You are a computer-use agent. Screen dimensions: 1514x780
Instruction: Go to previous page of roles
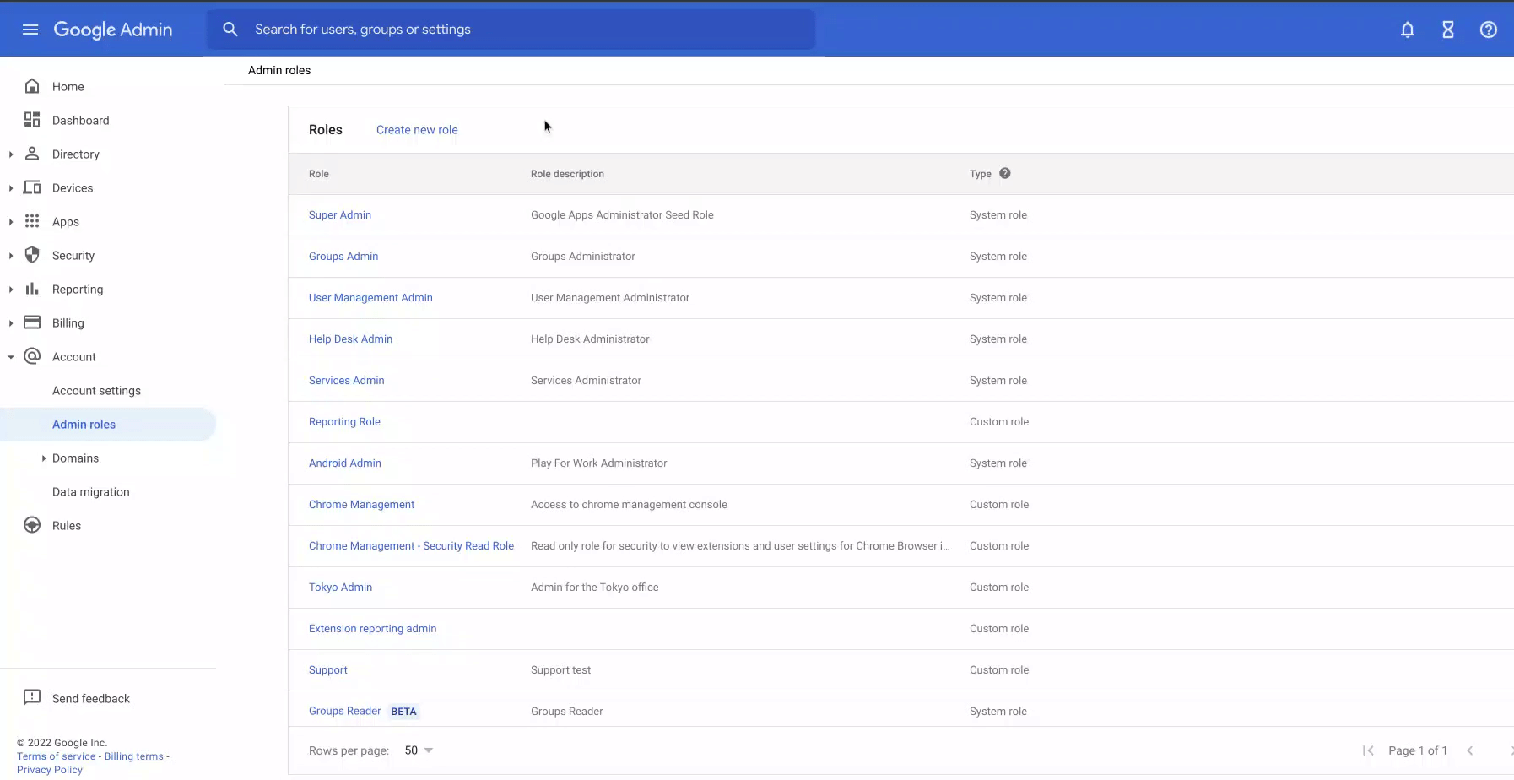pyautogui.click(x=1470, y=750)
